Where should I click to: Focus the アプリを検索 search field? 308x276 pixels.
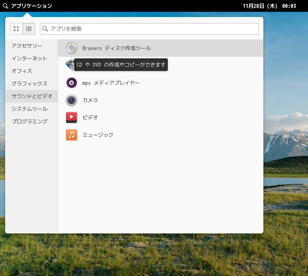tap(149, 29)
